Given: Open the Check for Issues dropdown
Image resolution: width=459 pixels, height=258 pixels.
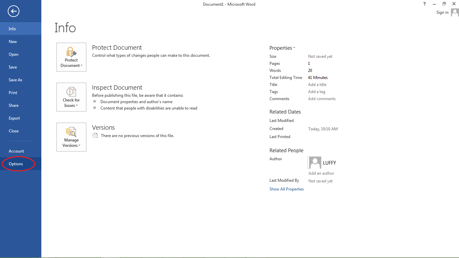Looking at the screenshot, I should [71, 97].
